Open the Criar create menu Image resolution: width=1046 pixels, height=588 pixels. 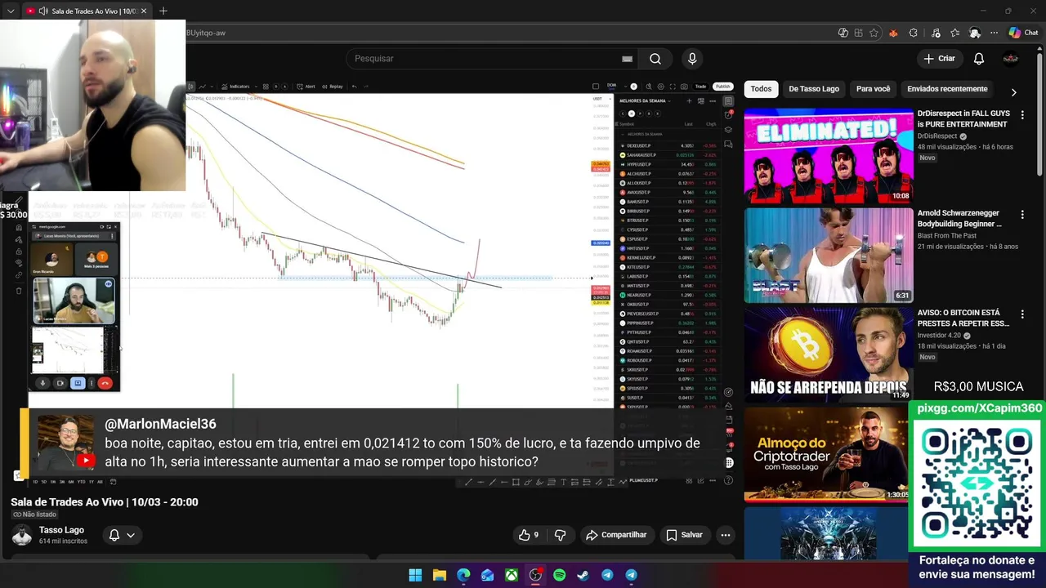click(x=939, y=59)
